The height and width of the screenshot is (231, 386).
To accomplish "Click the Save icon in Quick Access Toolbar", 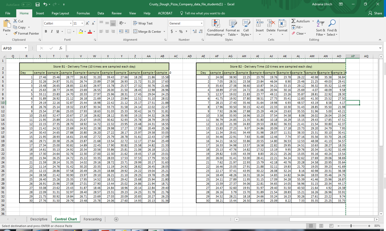I will click(x=38, y=5).
